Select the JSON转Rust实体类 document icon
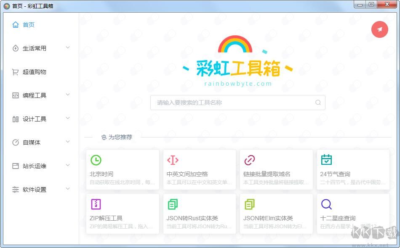 [173, 204]
